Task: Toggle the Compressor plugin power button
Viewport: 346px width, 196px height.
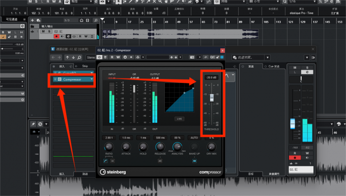Action: [x=99, y=57]
